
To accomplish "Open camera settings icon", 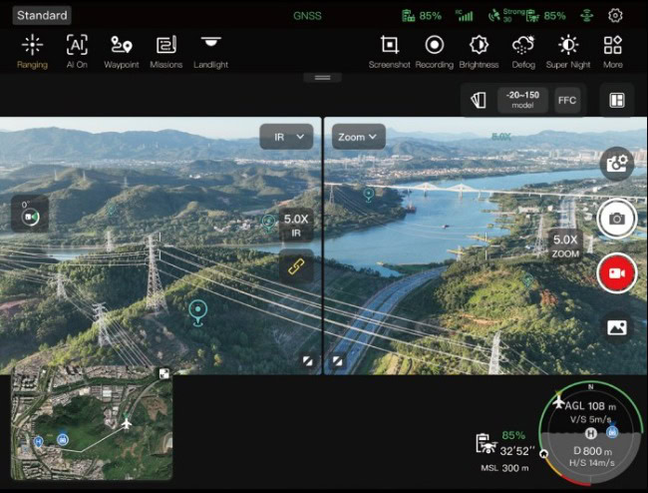I will click(x=617, y=164).
